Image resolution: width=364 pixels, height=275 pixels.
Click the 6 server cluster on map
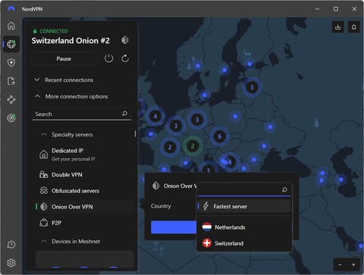point(219,136)
